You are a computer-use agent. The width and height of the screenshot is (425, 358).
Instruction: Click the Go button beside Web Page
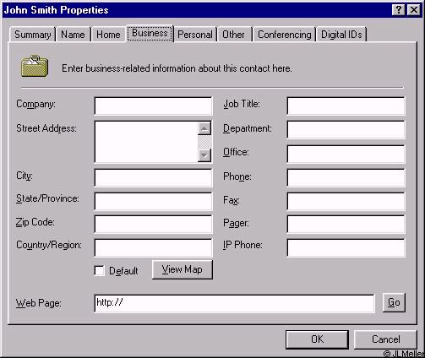394,302
